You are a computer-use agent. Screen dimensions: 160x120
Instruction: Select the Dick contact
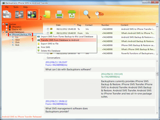[17, 42]
